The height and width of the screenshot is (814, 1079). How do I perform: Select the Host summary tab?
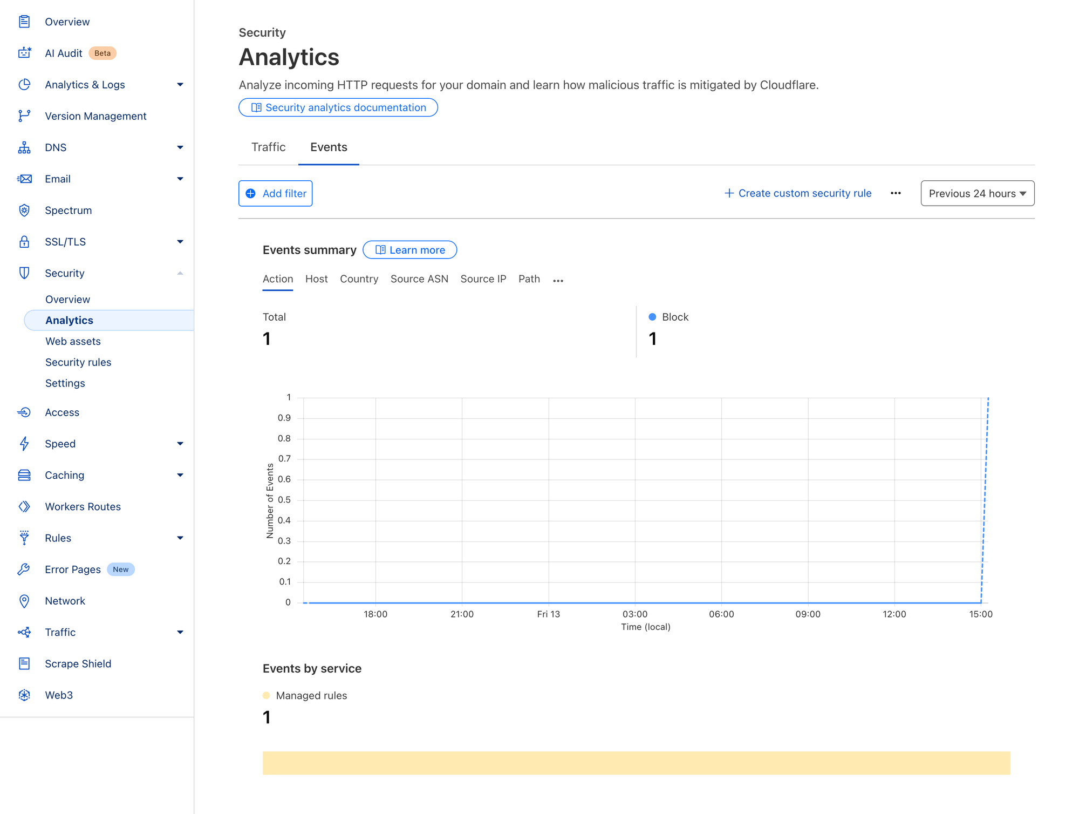(316, 279)
